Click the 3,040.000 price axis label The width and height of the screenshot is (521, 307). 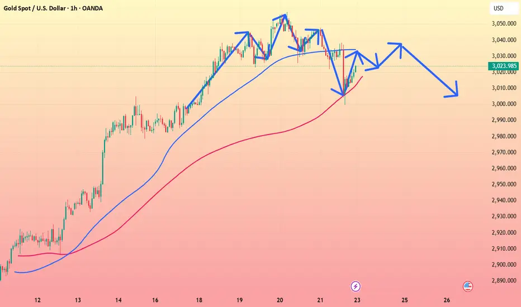coord(504,40)
